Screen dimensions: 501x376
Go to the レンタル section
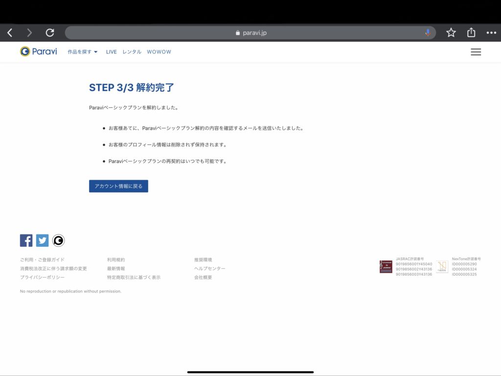[132, 52]
